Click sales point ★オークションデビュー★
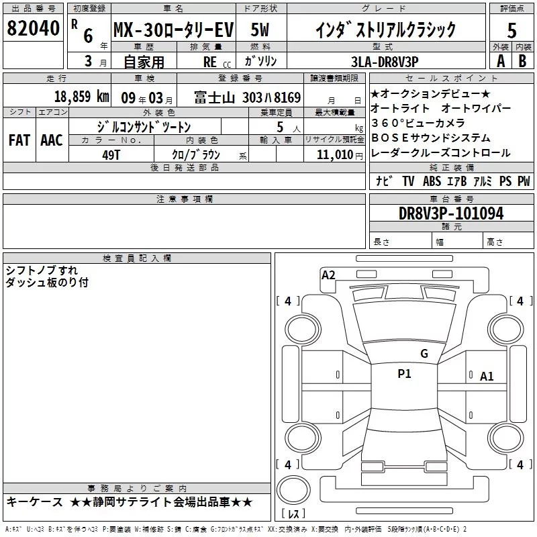The width and height of the screenshot is (537, 537). 431,93
